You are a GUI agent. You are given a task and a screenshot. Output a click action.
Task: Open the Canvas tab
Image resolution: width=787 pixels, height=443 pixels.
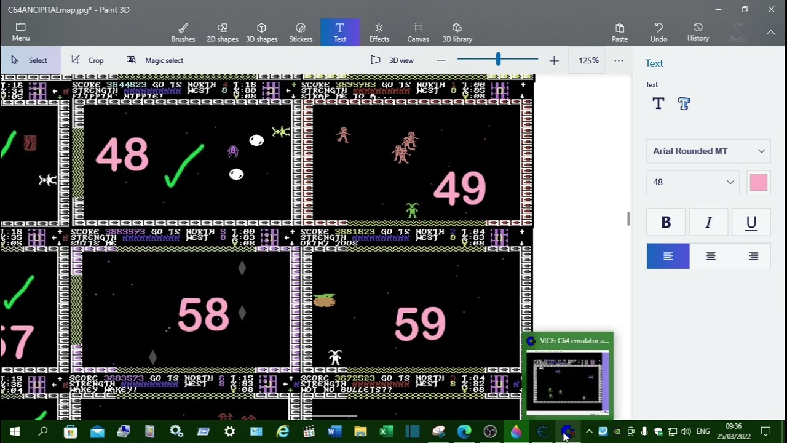(418, 33)
